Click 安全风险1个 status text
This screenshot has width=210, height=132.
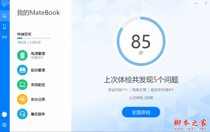[118, 90]
